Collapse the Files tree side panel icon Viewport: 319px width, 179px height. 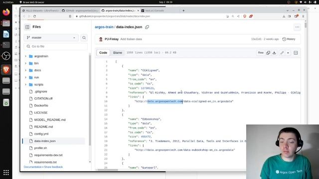(x=27, y=27)
